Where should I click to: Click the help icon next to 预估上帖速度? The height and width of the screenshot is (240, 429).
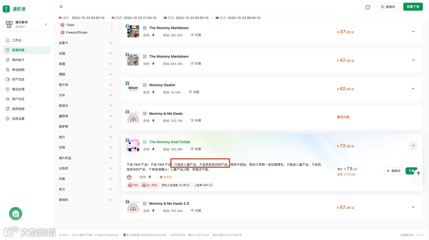click(188, 185)
